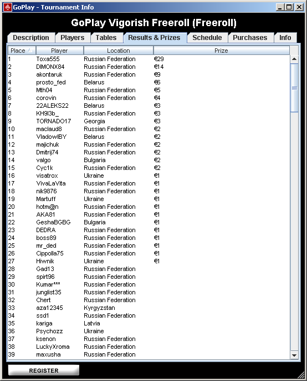Select player valgo

tap(43, 160)
